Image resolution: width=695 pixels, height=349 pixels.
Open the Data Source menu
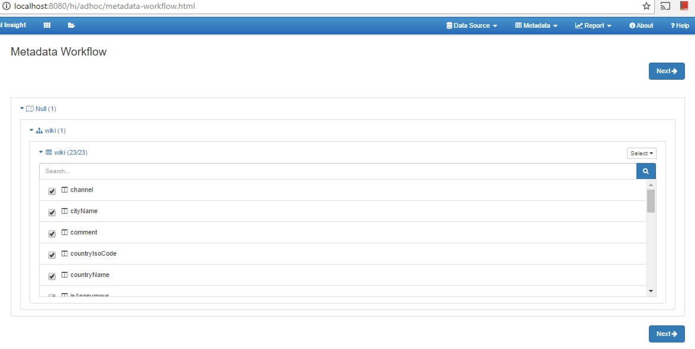click(471, 25)
